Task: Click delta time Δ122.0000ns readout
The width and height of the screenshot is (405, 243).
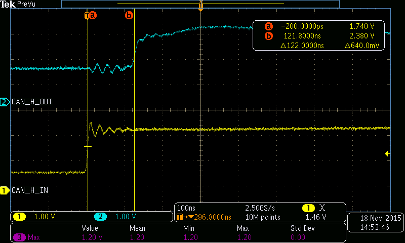Action: pyautogui.click(x=302, y=46)
